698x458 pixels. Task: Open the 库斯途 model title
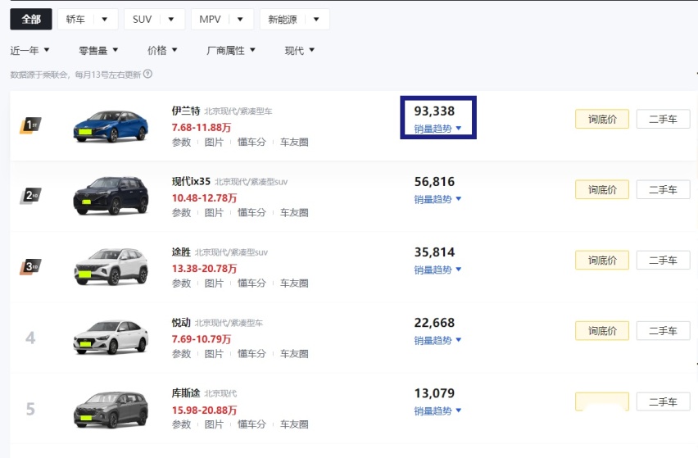[186, 393]
